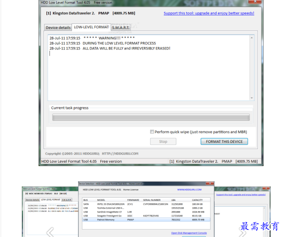Open the upgrade support link
Image resolution: width=282 pixels, height=237 pixels.
pos(209,13)
